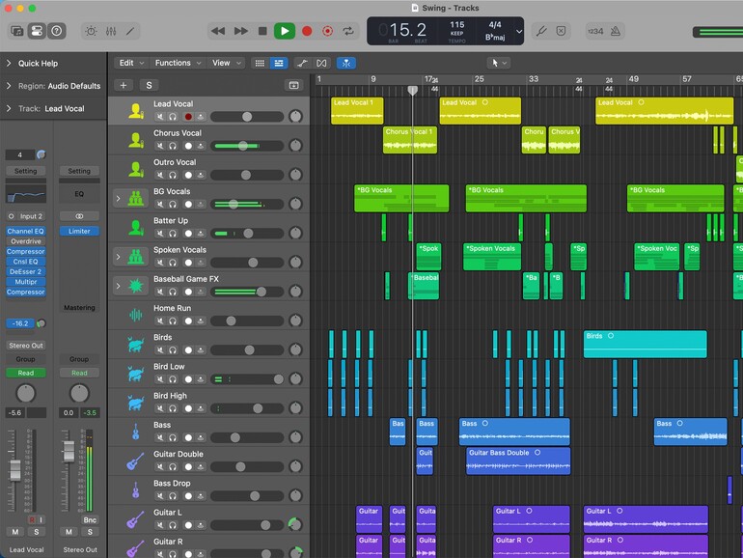Click the Guitar Double guitar icon
Viewport: 743px width, 558px height.
(x=135, y=461)
